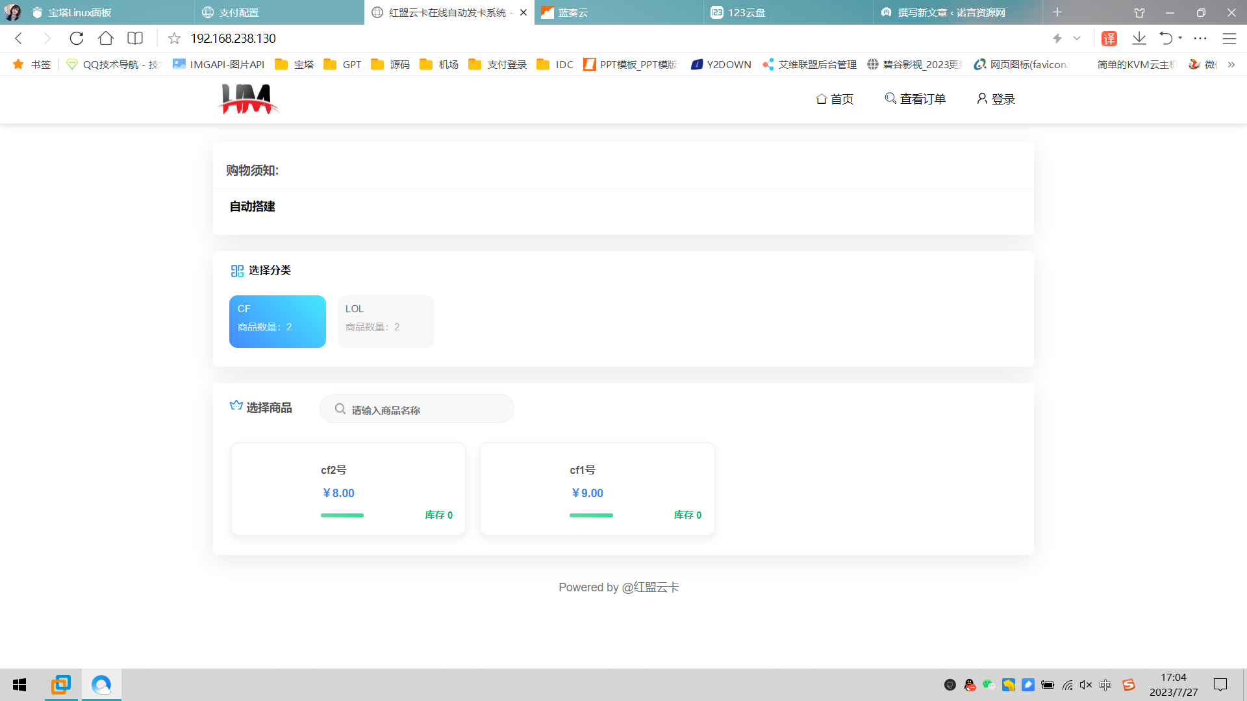Open a new tab with the plus button
The height and width of the screenshot is (701, 1247).
click(1057, 12)
